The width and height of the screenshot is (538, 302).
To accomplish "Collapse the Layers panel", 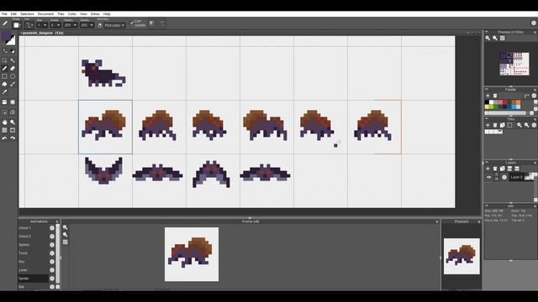I will [x=487, y=162].
